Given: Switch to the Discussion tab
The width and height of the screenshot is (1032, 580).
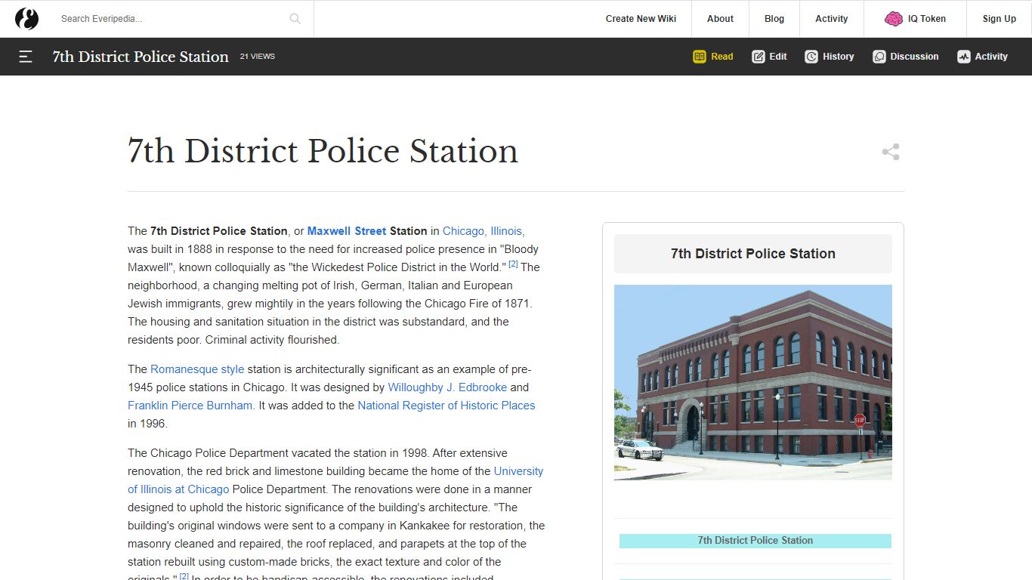Looking at the screenshot, I should point(906,57).
